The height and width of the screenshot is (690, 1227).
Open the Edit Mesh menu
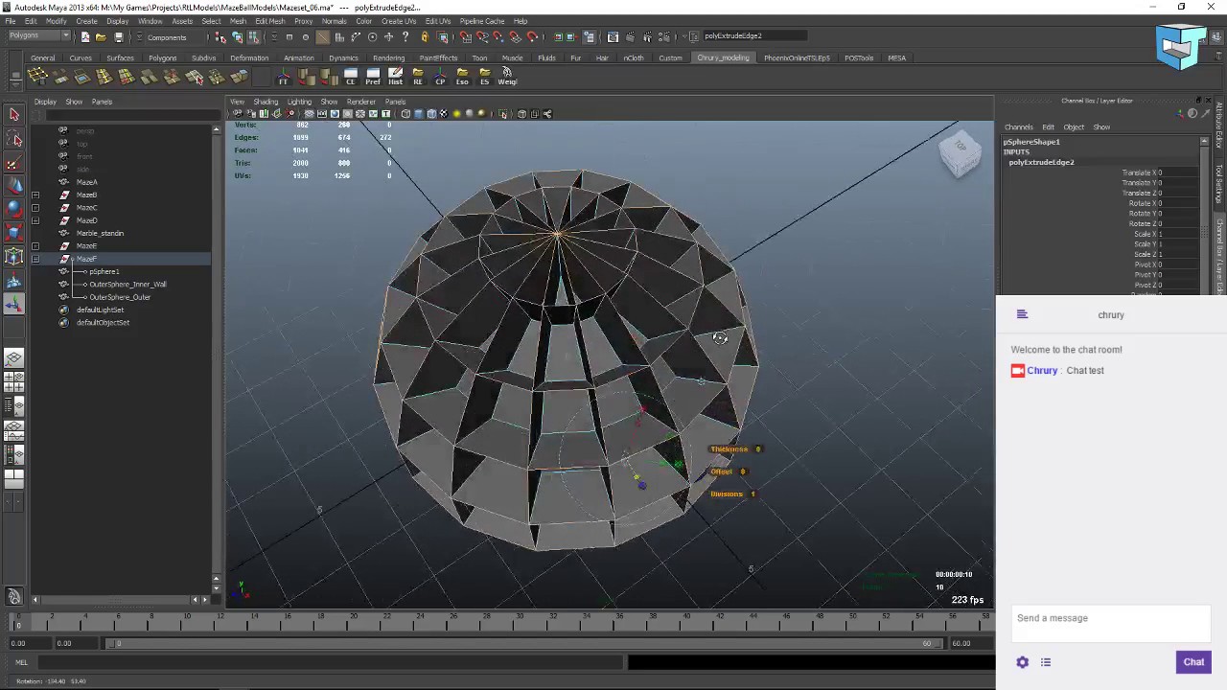coord(270,21)
